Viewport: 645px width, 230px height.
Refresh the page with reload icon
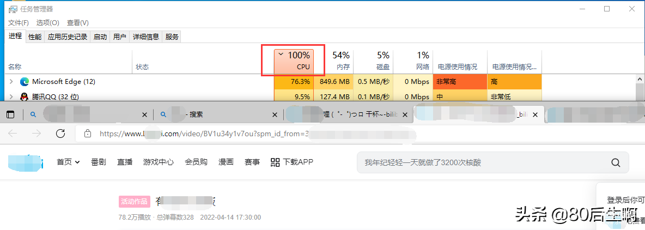(60, 134)
